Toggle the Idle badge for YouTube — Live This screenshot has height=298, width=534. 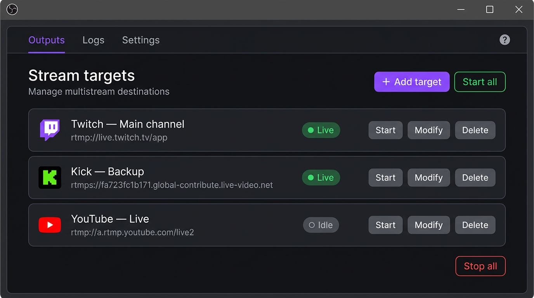tap(321, 225)
